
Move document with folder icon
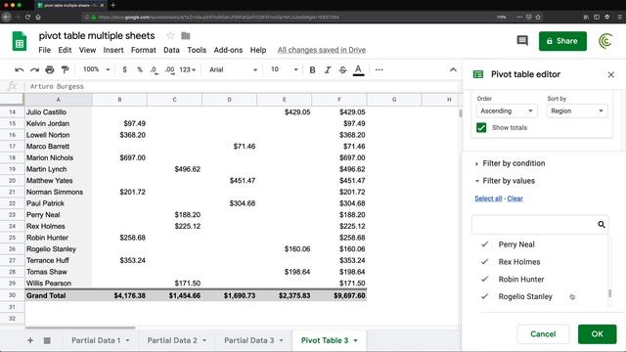(186, 36)
